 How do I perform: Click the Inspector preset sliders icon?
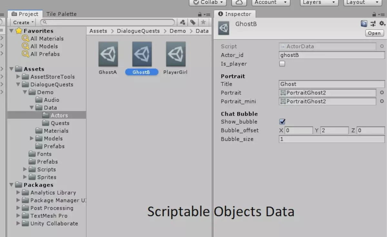click(373, 24)
